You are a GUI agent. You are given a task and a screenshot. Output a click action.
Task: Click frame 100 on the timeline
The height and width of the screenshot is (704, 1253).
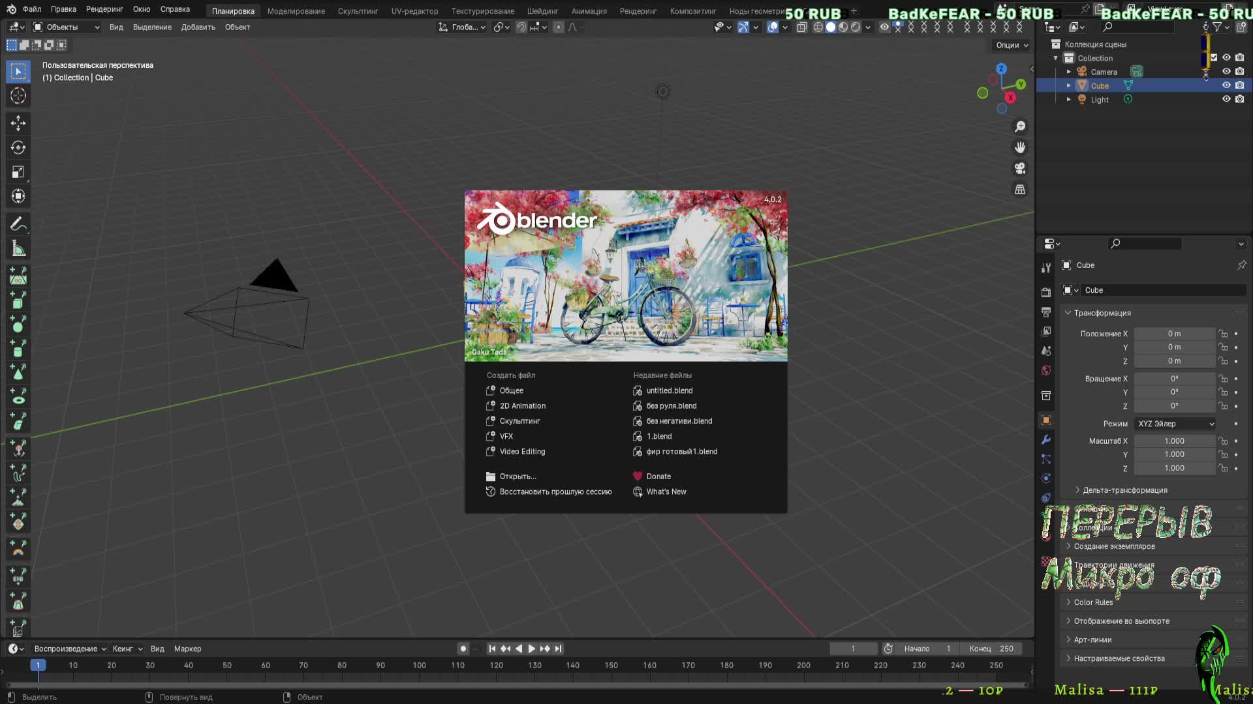click(419, 666)
